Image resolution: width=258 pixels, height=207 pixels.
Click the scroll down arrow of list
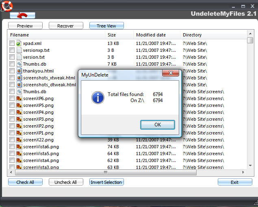point(250,166)
